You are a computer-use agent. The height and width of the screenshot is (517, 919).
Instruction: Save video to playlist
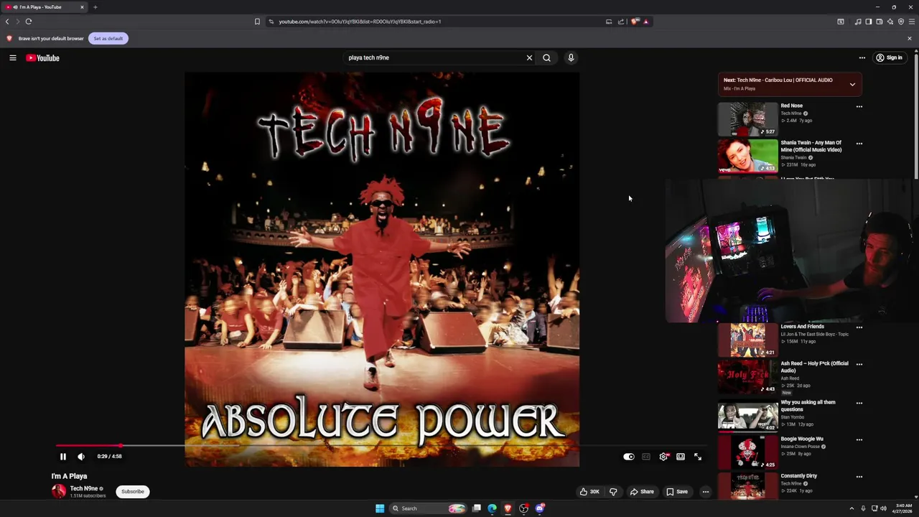coord(677,492)
